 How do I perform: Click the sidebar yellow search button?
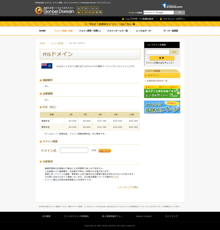coord(162,58)
